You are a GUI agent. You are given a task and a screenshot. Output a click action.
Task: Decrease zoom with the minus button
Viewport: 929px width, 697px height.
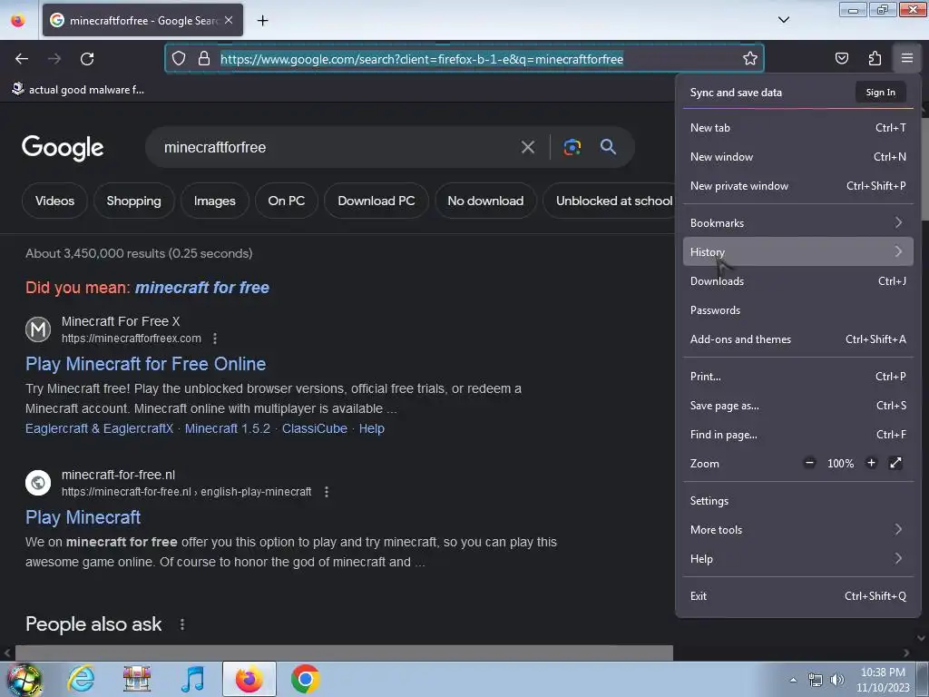(809, 463)
